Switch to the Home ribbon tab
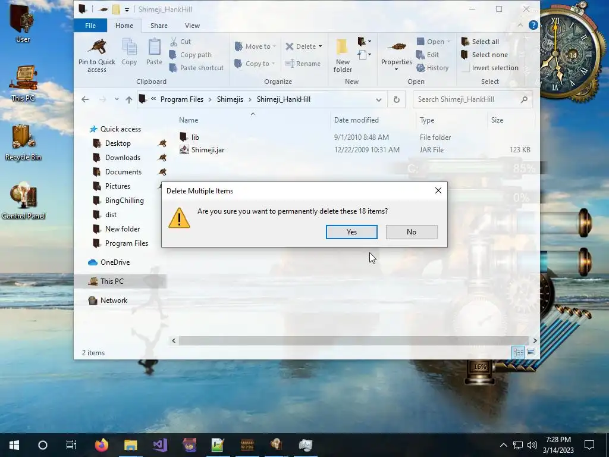Screen dimensions: 609x457 (124, 26)
